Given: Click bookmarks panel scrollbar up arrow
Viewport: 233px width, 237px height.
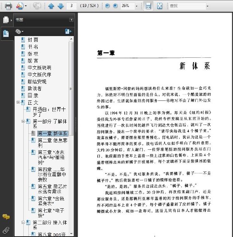Looking at the screenshot, I should point(71,39).
